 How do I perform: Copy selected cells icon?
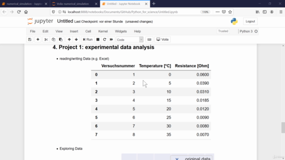pyautogui.click(x=53, y=40)
